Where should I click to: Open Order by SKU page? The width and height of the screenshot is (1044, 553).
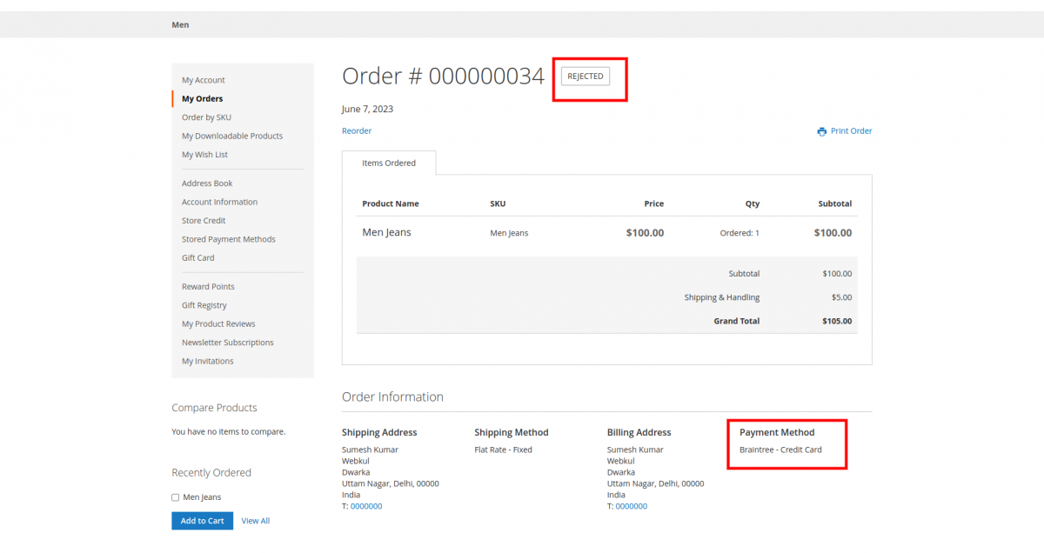[x=206, y=117]
